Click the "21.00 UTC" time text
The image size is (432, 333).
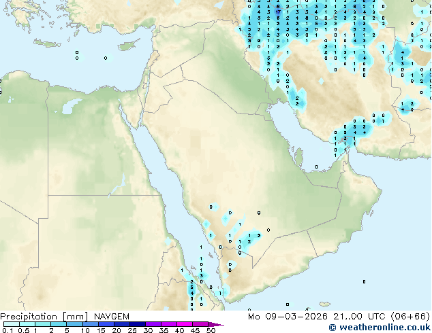359,317
